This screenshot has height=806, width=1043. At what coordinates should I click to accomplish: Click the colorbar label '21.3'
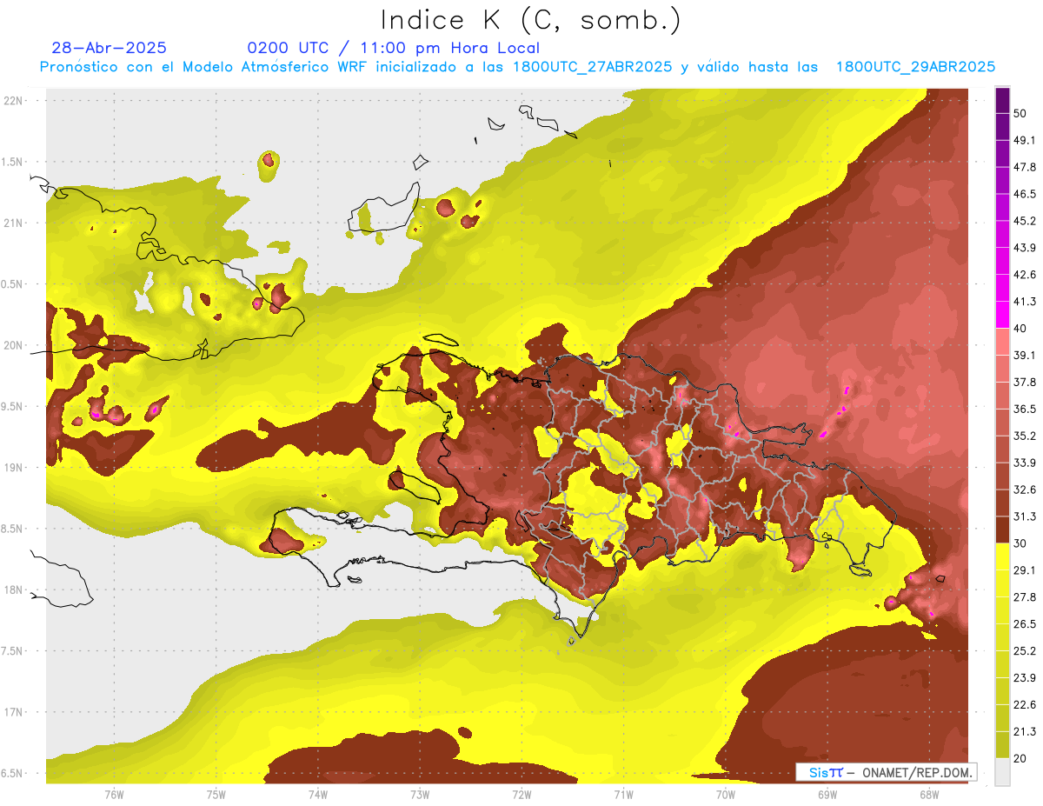[1024, 732]
